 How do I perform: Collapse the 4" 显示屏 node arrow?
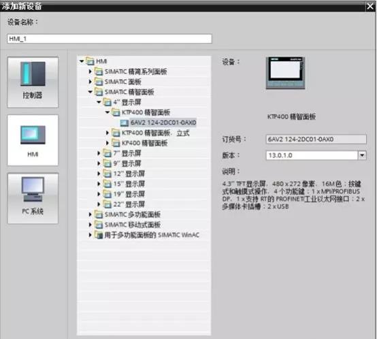click(x=99, y=102)
